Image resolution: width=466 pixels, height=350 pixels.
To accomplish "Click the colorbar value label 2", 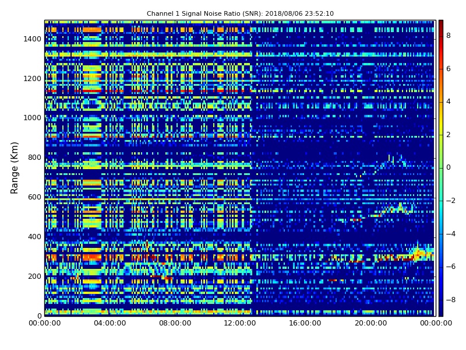I will tap(449, 135).
